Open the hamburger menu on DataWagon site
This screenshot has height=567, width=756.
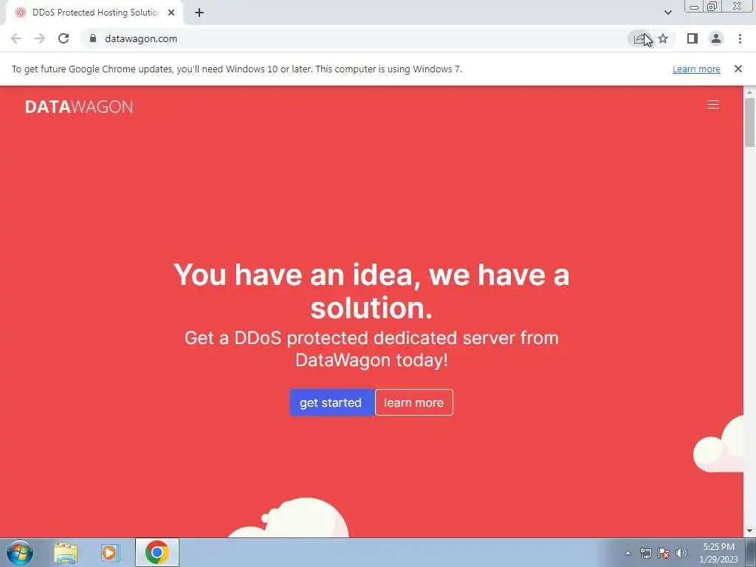pos(712,105)
